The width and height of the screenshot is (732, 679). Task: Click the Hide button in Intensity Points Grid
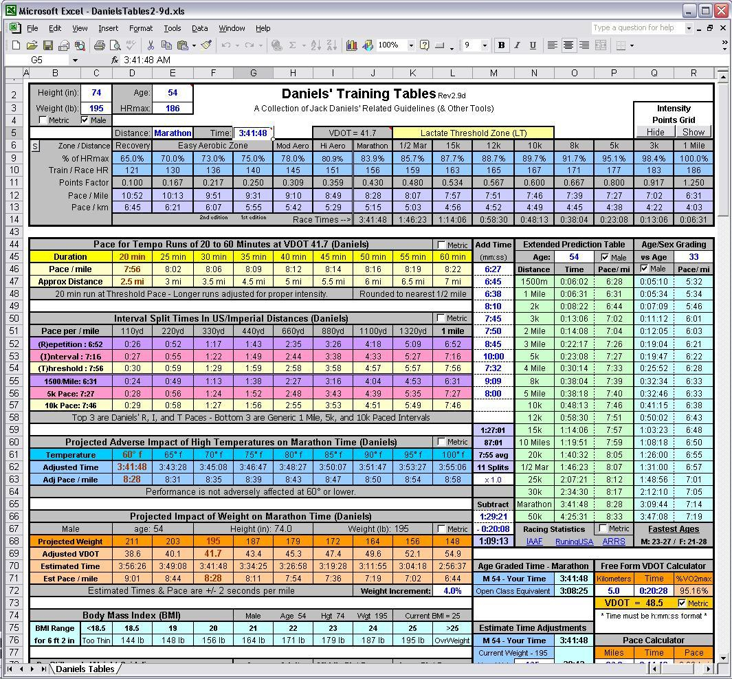654,131
